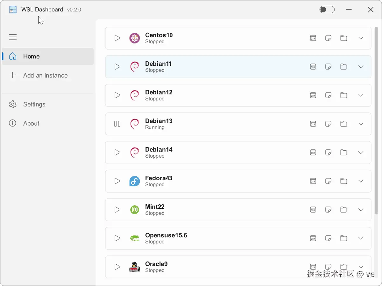The height and width of the screenshot is (286, 382).
Task: Click the vertical scrollbar of the instance list
Action: click(x=376, y=121)
